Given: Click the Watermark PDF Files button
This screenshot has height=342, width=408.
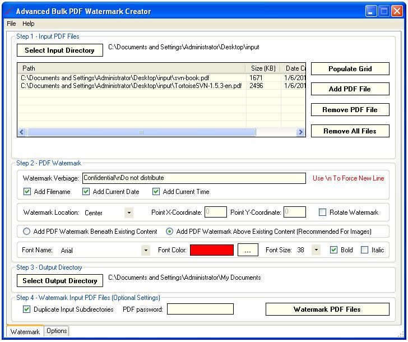Looking at the screenshot, I should tap(327, 309).
